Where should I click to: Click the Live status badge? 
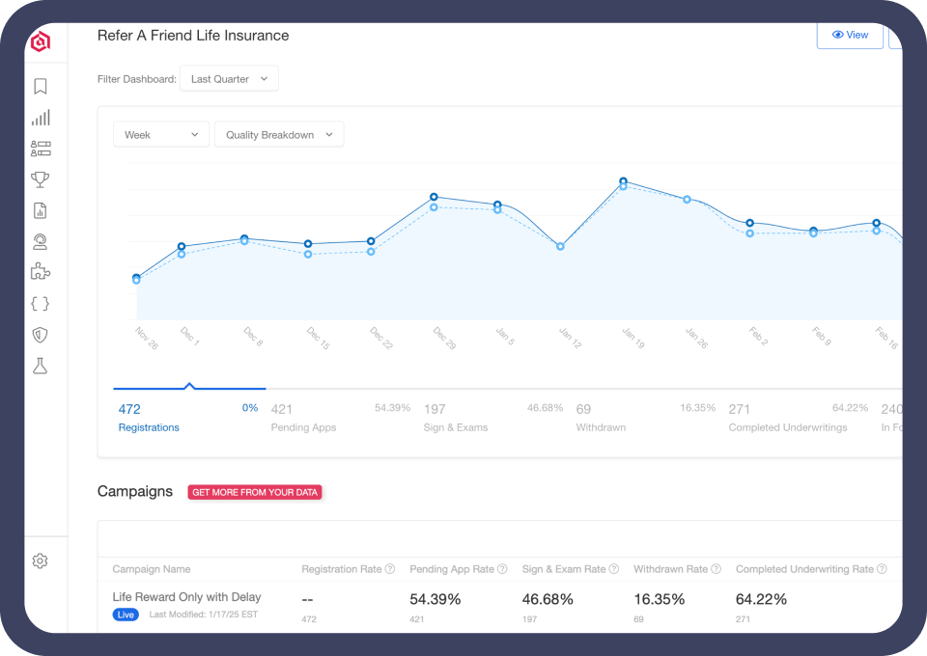[126, 615]
